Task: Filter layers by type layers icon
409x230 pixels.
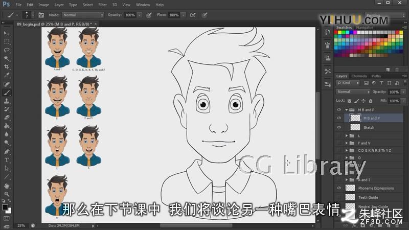Action: 381,83
